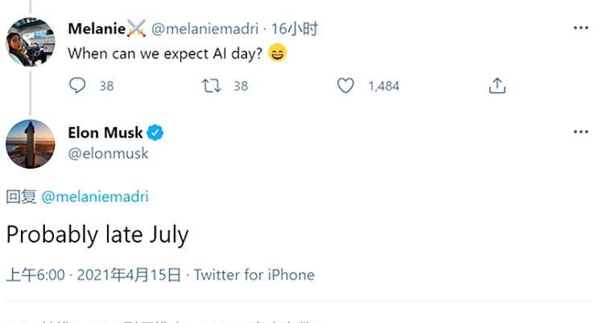Share Melanie's tweet using the share icon
The image size is (599, 323).
click(497, 85)
